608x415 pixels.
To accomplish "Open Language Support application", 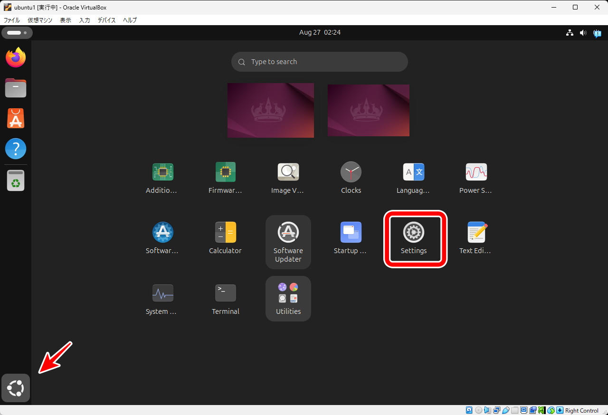I will pyautogui.click(x=414, y=179).
